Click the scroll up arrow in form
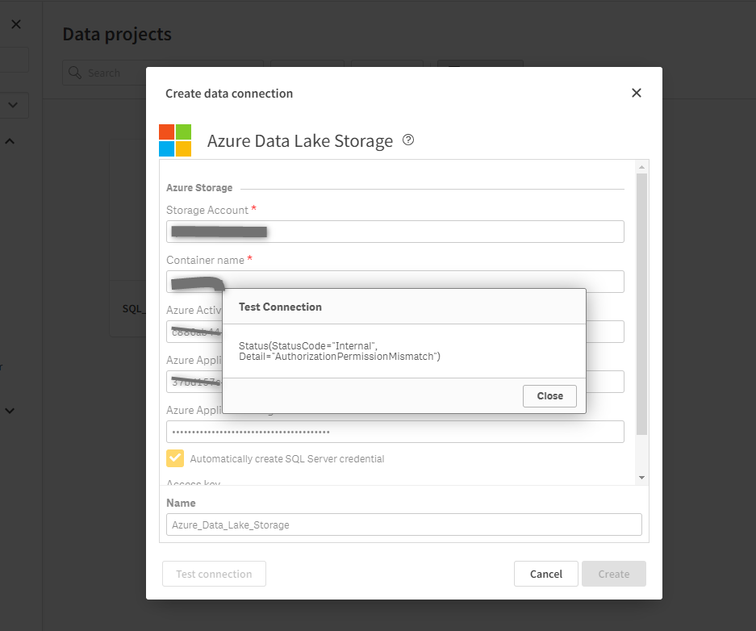This screenshot has width=756, height=631. (x=642, y=167)
